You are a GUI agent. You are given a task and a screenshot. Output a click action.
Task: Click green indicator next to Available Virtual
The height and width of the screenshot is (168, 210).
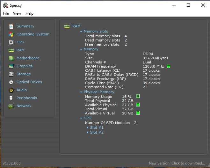[x=138, y=113]
